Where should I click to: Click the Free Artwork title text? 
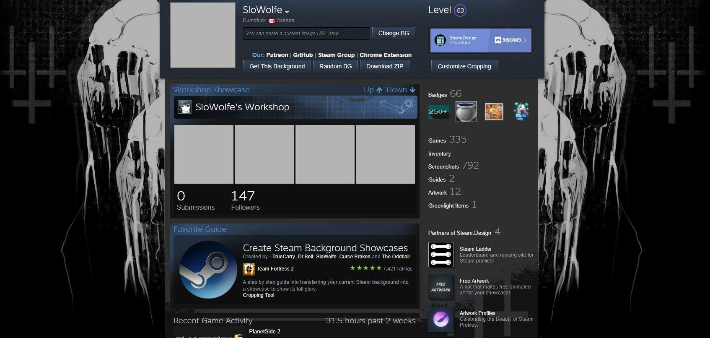click(x=474, y=281)
